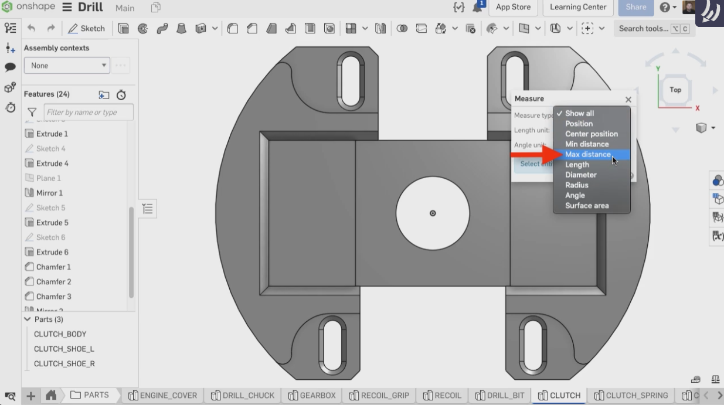Viewport: 724px width, 405px height.
Task: Click the Undo arrow
Action: click(32, 28)
